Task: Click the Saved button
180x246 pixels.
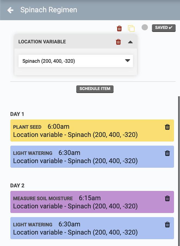Action: pos(164,28)
